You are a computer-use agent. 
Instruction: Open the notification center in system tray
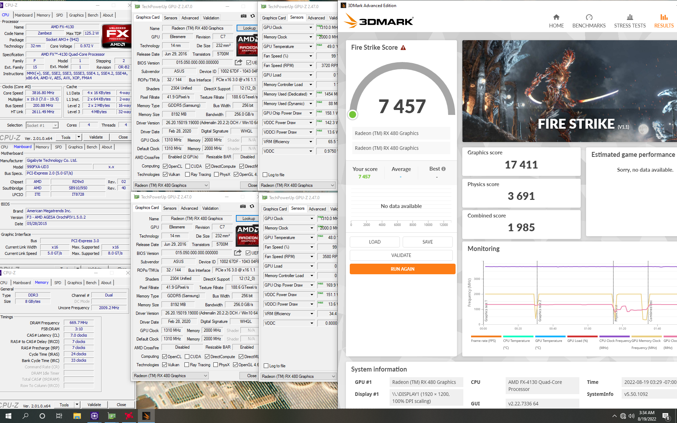tap(666, 416)
